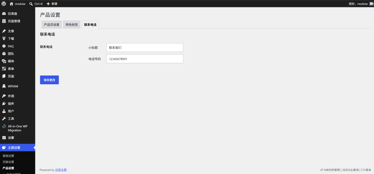Open 文章 menu label
This screenshot has height=174, width=374.
pyautogui.click(x=11, y=31)
